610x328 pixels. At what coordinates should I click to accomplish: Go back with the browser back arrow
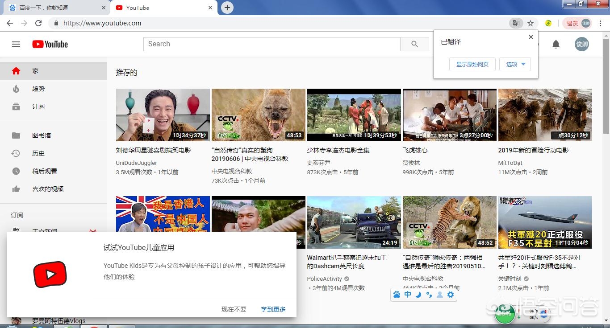click(10, 23)
